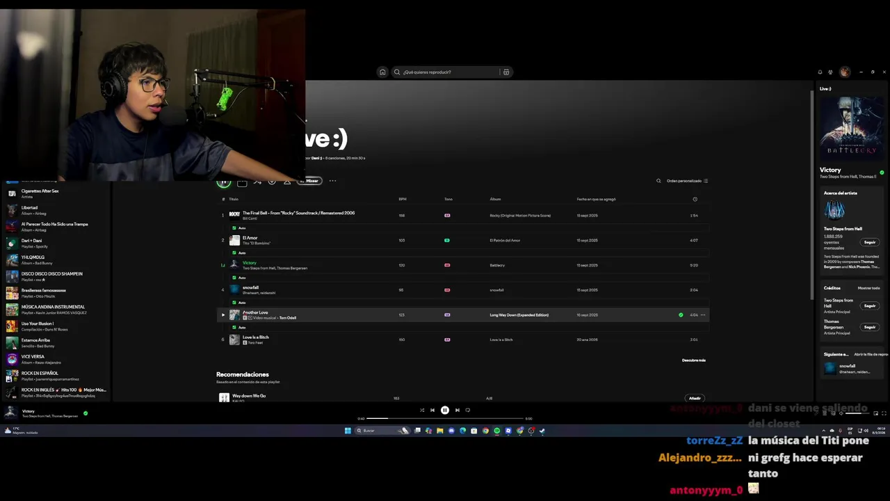The height and width of the screenshot is (501, 890).
Task: Toggle playlist shuffle icon beside play button
Action: [257, 182]
